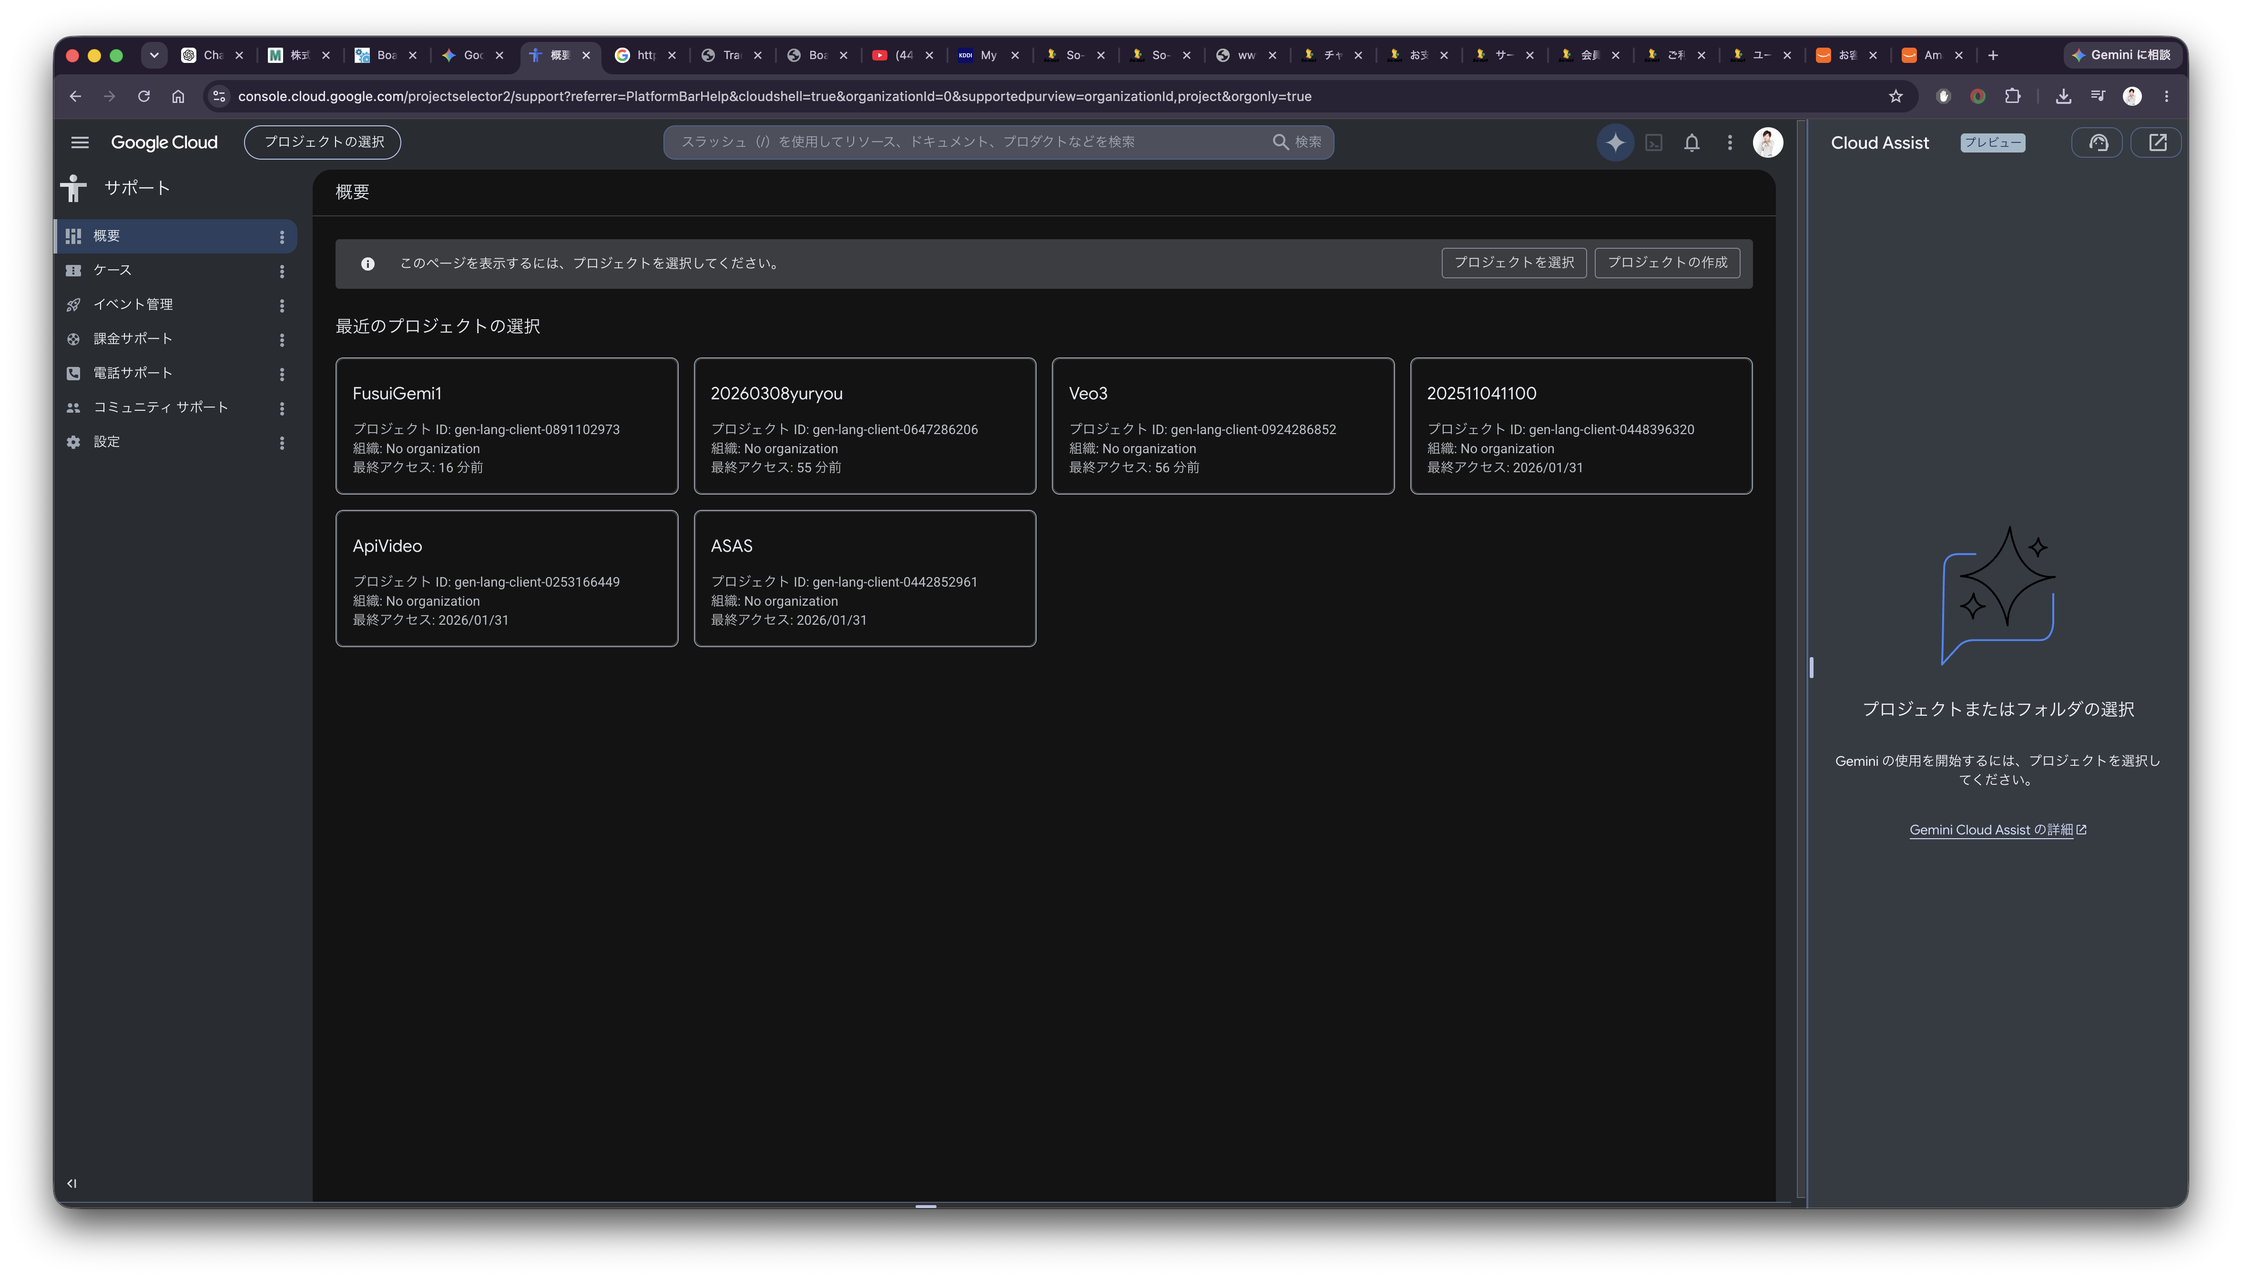Reload the current page
This screenshot has width=2242, height=1279.
click(x=144, y=97)
